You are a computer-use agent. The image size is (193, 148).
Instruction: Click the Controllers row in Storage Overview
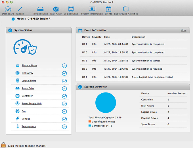click(163, 100)
